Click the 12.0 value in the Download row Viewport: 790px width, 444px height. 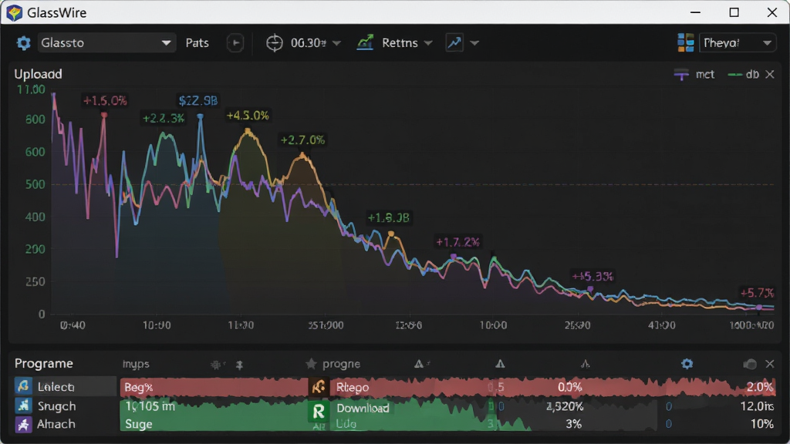tap(758, 406)
